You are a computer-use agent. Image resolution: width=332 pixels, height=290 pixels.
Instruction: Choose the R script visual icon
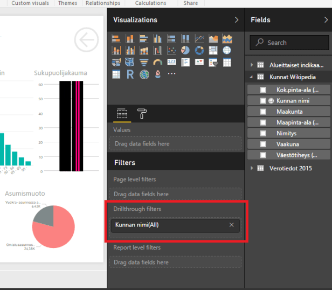pyautogui.click(x=130, y=74)
